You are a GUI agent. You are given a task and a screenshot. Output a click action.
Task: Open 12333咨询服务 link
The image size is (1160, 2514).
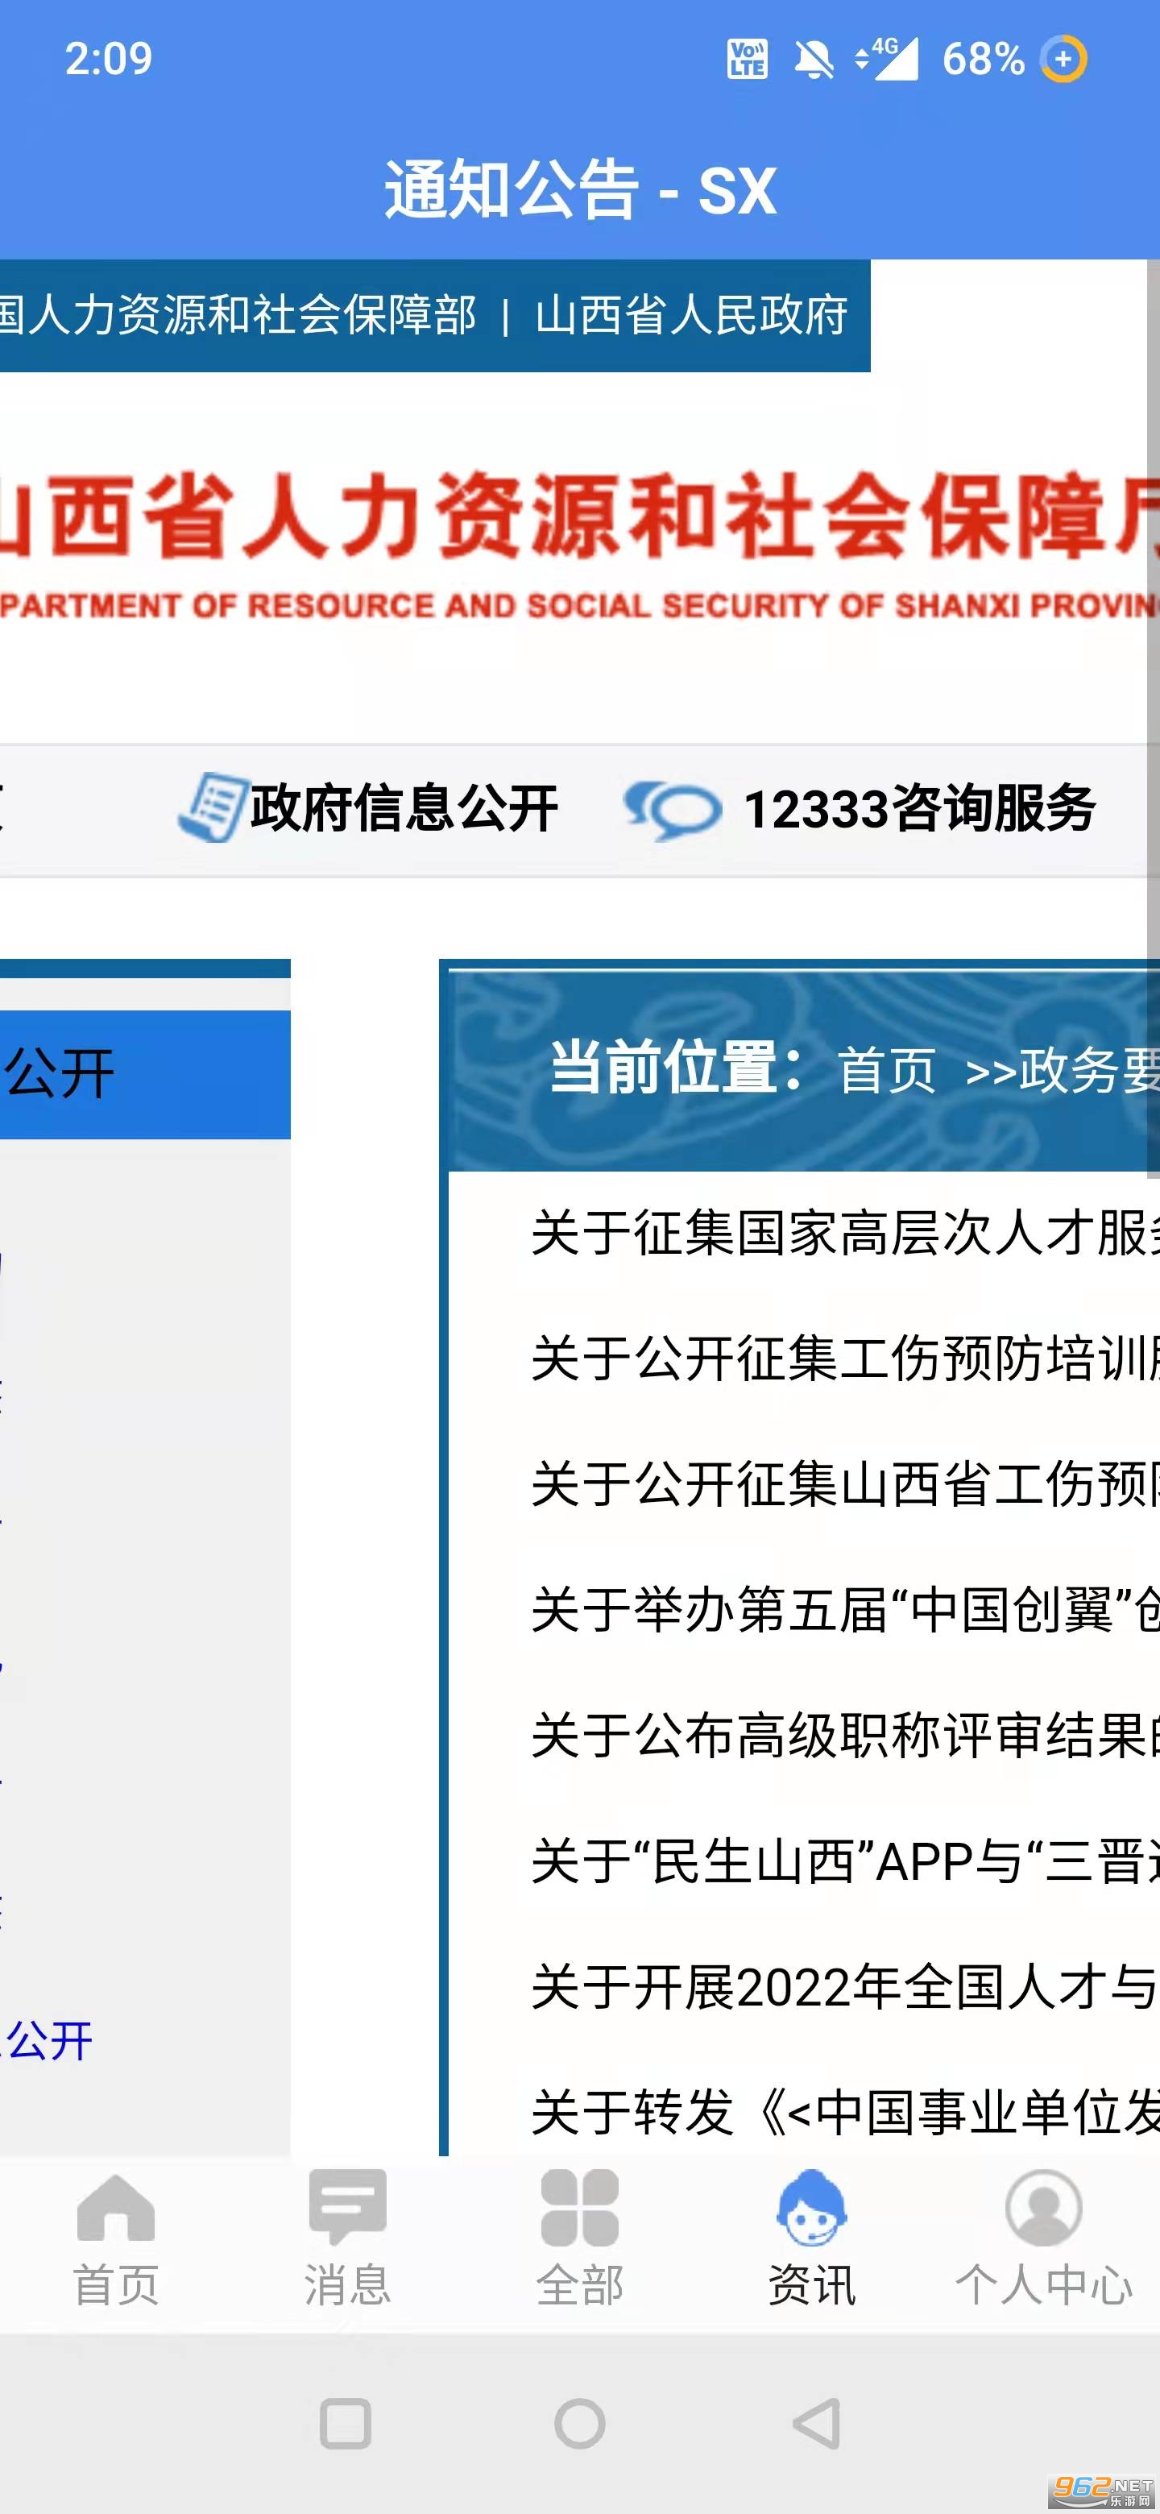pyautogui.click(x=919, y=809)
